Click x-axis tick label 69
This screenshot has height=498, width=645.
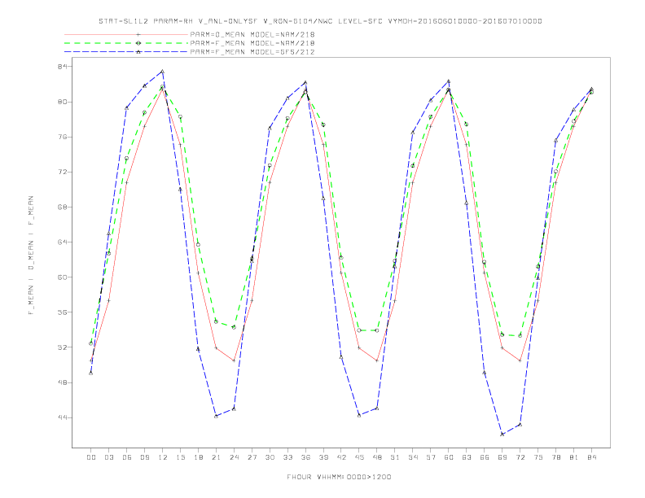[502, 457]
